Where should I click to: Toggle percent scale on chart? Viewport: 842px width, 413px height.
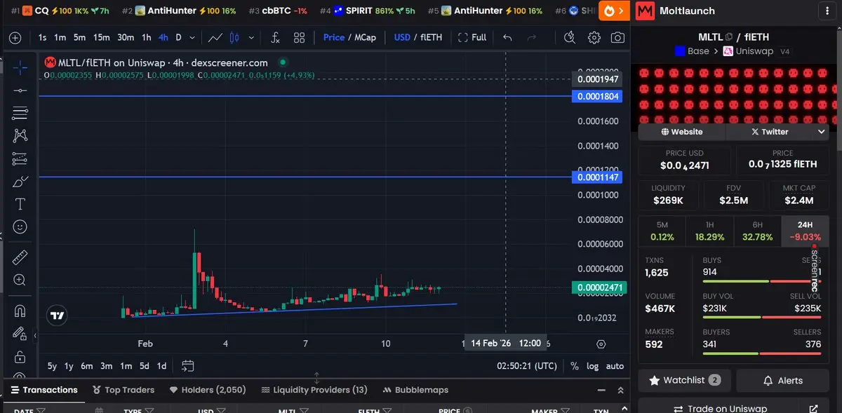coord(575,366)
